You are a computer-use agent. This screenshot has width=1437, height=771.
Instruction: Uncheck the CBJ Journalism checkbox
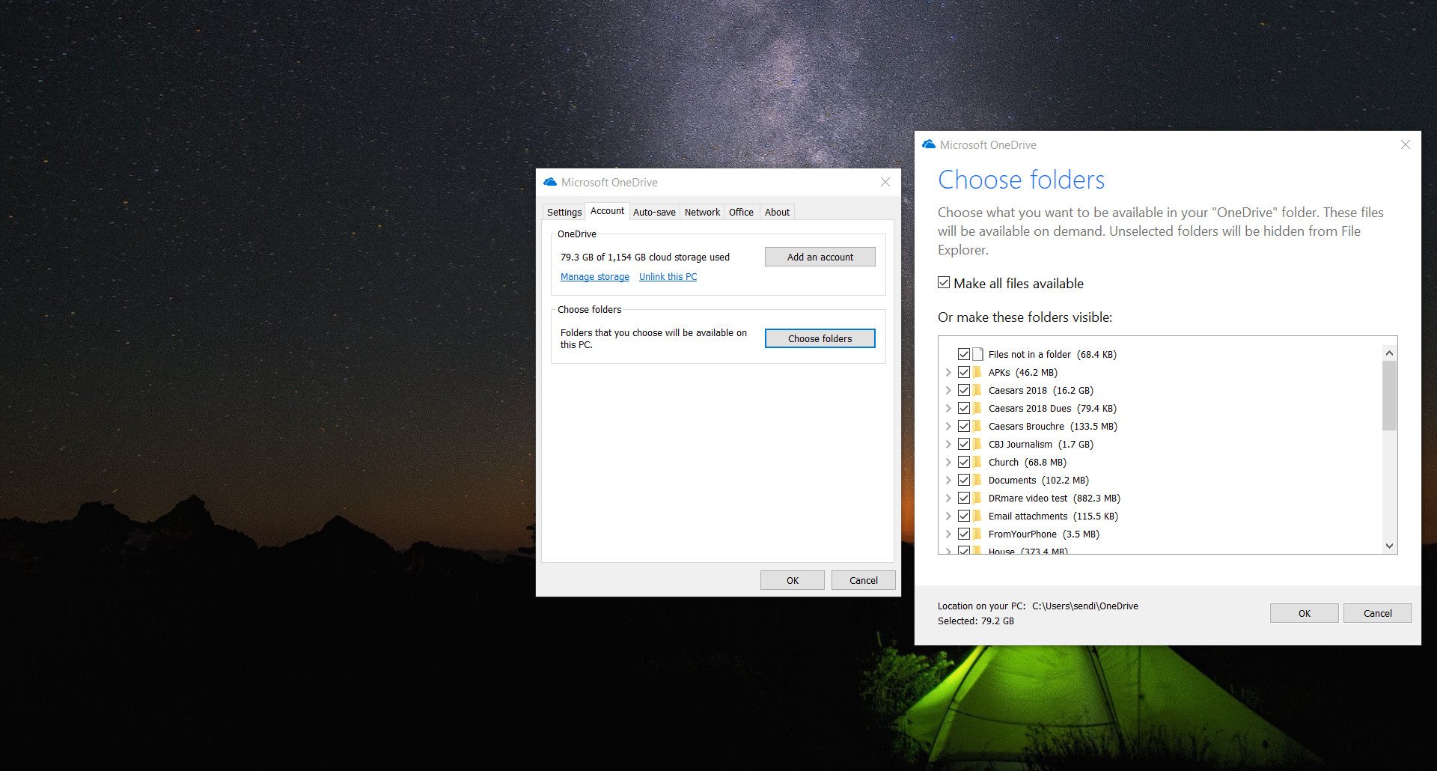coord(964,444)
